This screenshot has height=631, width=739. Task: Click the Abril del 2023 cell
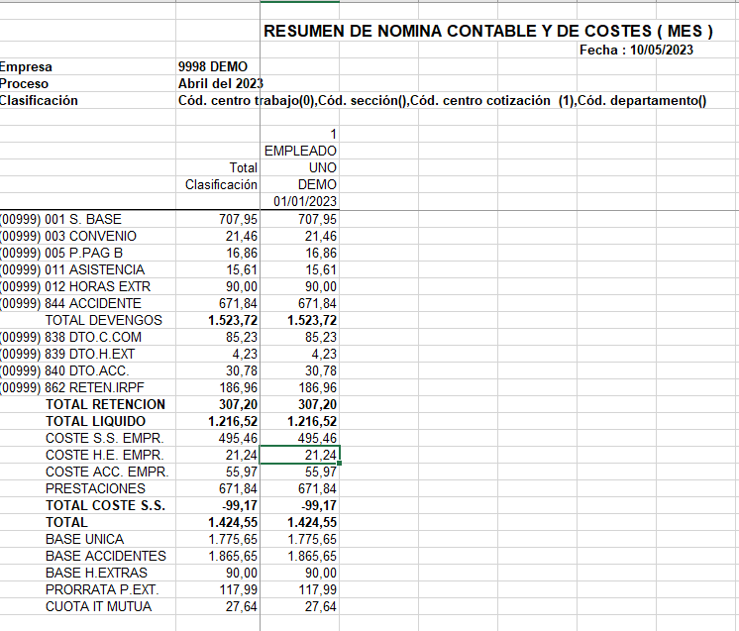220,83
